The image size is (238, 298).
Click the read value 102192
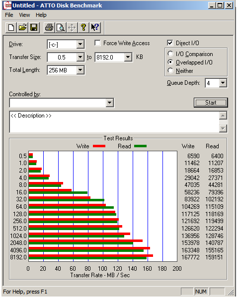point(214,199)
